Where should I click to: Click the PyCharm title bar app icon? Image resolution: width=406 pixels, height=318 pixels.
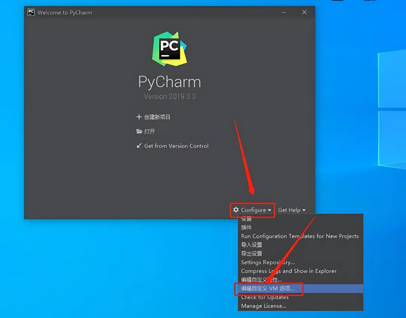point(31,12)
